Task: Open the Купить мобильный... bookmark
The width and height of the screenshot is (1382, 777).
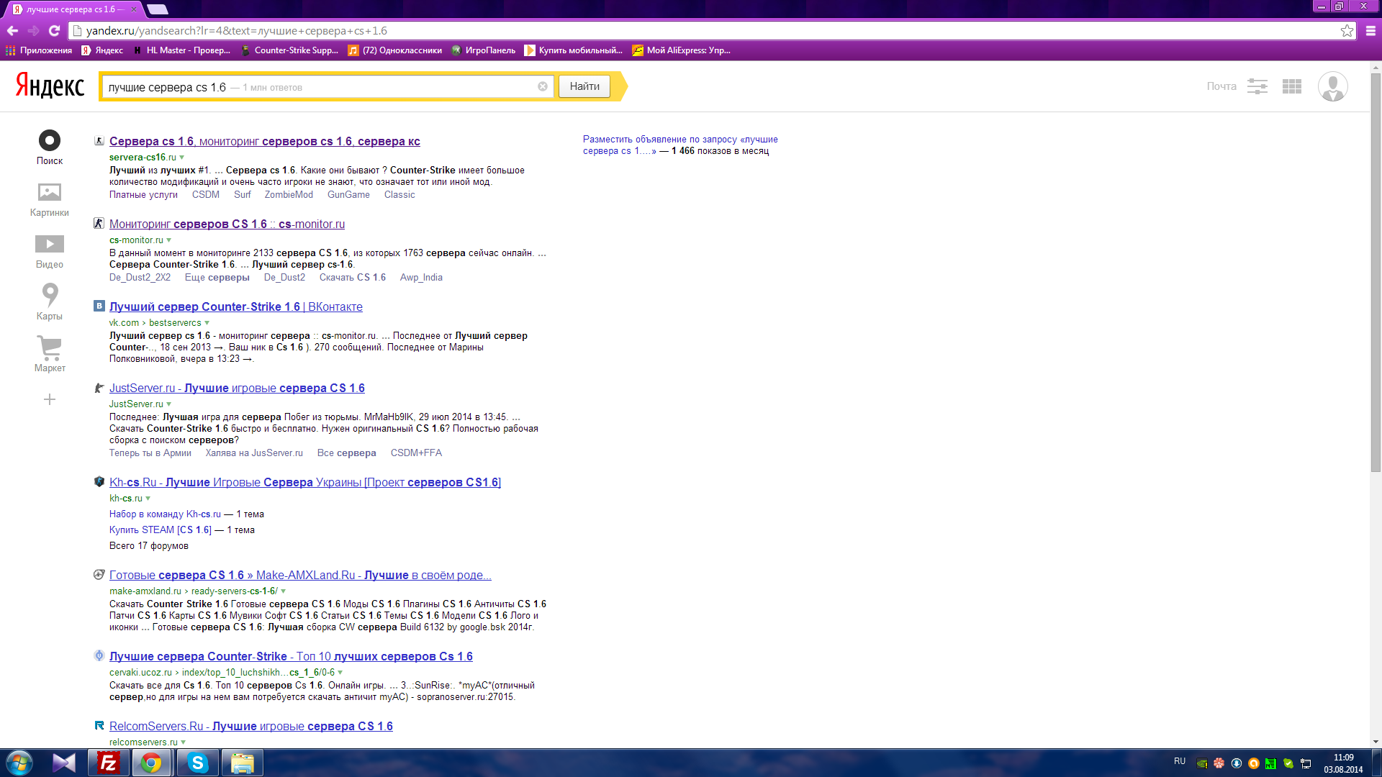Action: click(574, 50)
